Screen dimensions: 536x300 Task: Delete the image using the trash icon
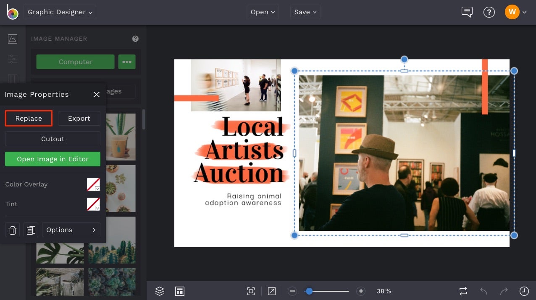click(x=12, y=230)
